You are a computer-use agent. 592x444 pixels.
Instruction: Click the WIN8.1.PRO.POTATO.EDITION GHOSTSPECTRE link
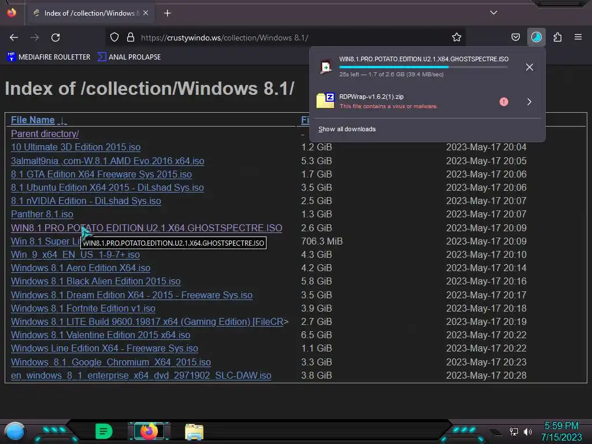(146, 228)
